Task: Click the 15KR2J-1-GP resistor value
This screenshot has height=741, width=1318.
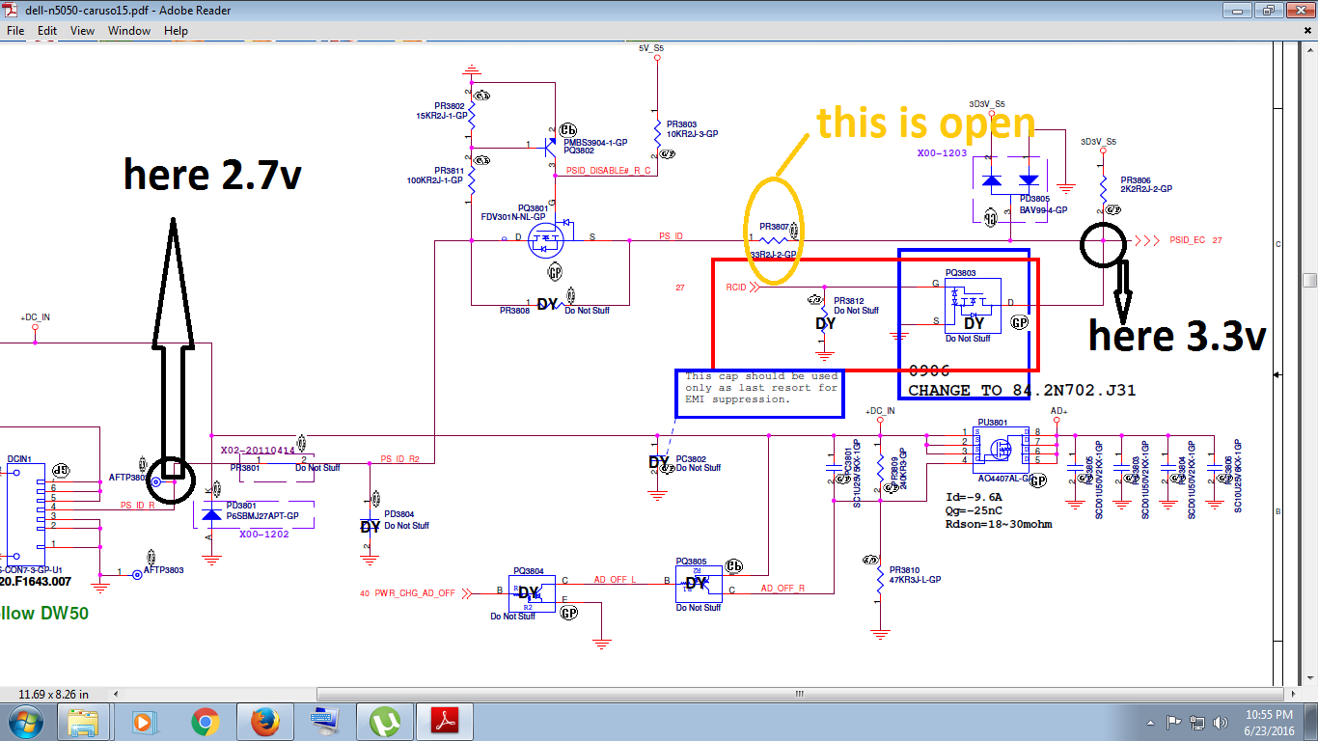Action: [x=440, y=116]
